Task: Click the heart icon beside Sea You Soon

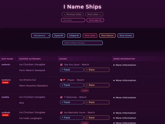Action: (61, 65)
